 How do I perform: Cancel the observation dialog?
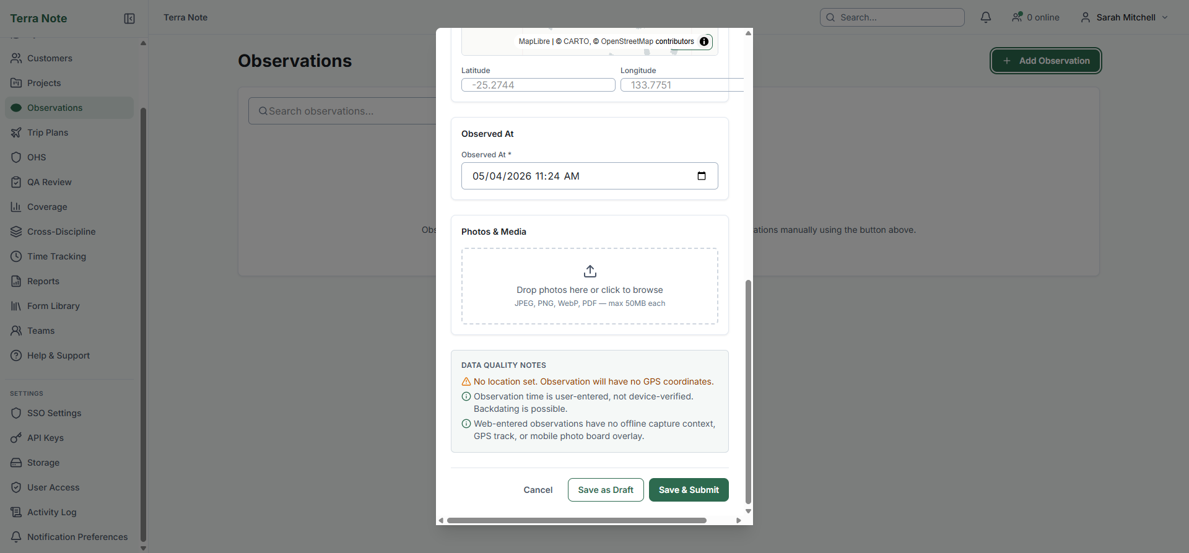click(538, 490)
